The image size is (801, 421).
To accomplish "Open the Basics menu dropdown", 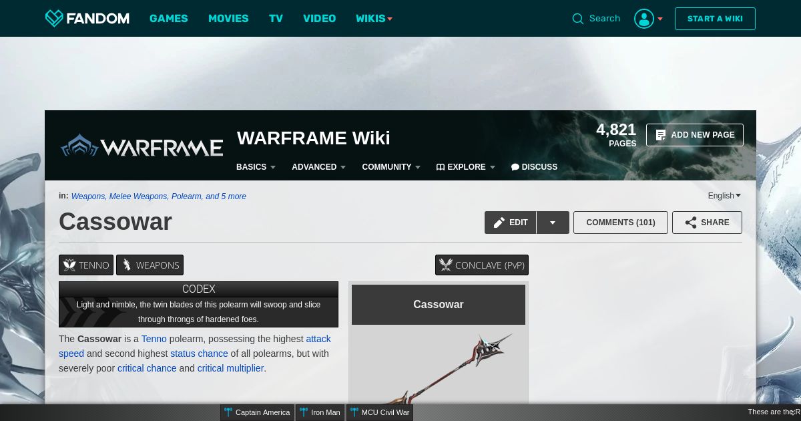I will [256, 167].
